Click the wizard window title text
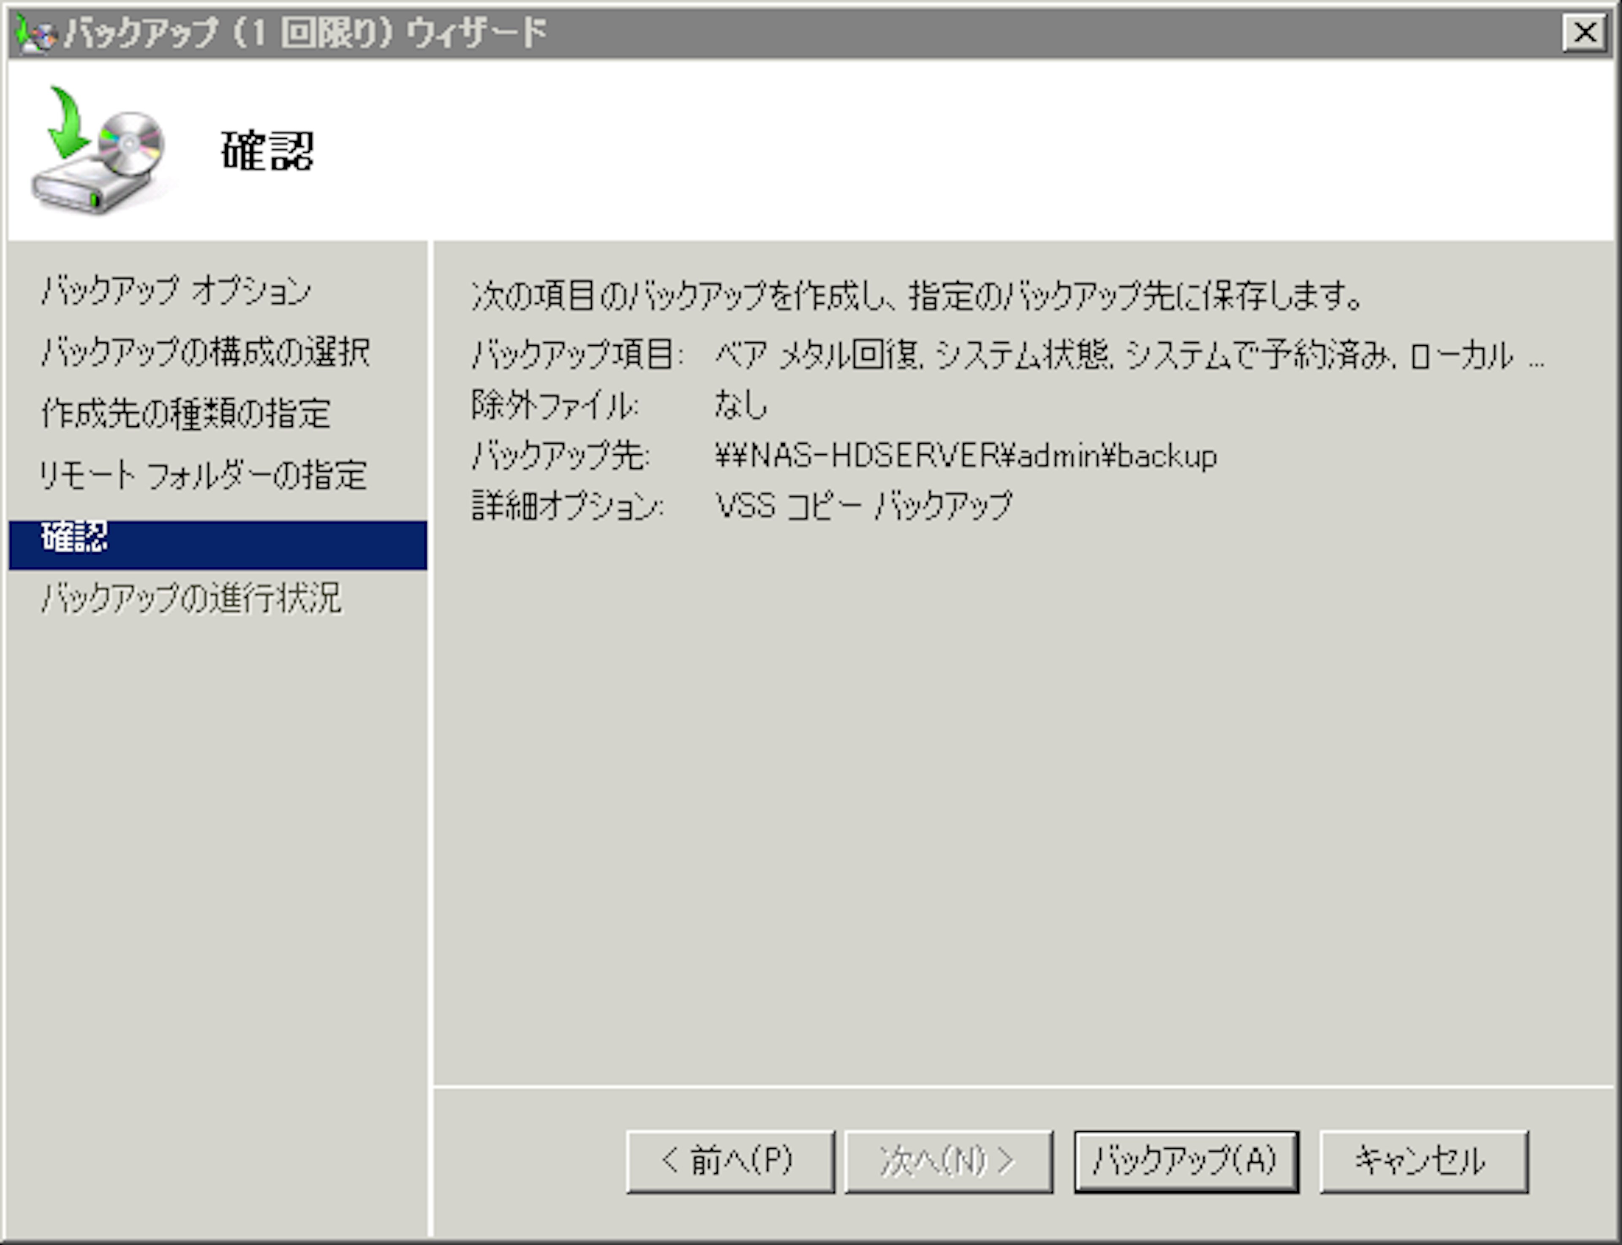This screenshot has width=1622, height=1245. pyautogui.click(x=305, y=33)
